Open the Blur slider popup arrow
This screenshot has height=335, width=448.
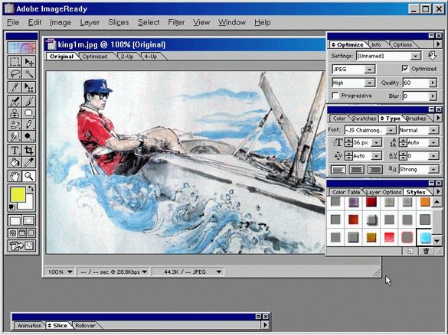433,96
